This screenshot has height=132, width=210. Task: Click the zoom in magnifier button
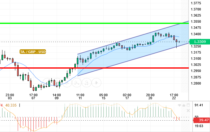click(x=57, y=83)
